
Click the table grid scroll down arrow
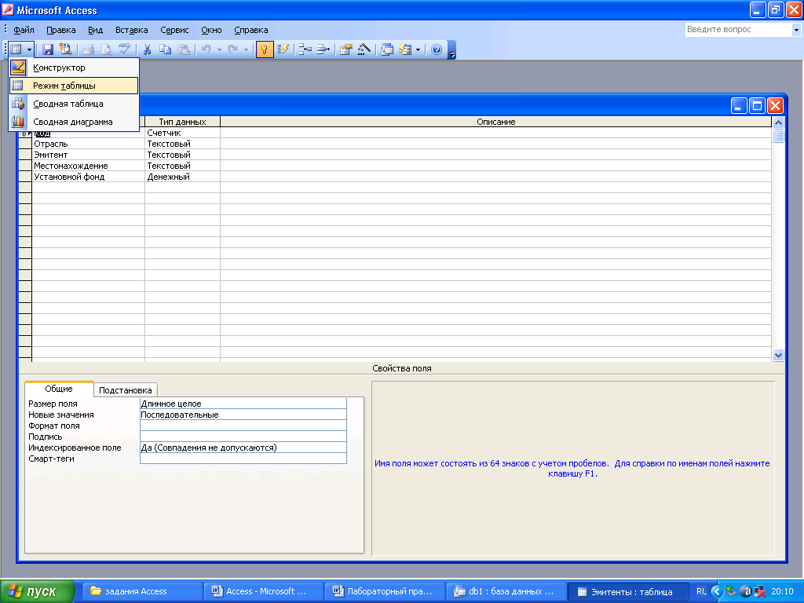778,355
